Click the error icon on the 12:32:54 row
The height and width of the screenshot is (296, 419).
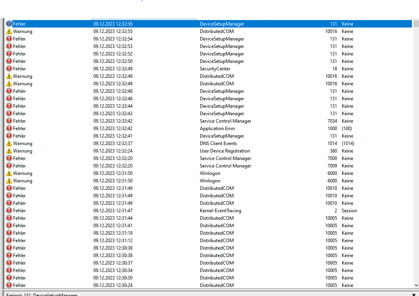coord(9,39)
